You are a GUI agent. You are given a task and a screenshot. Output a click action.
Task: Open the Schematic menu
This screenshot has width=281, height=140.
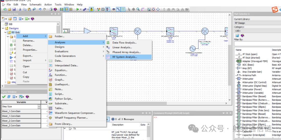pyautogui.click(x=35, y=4)
